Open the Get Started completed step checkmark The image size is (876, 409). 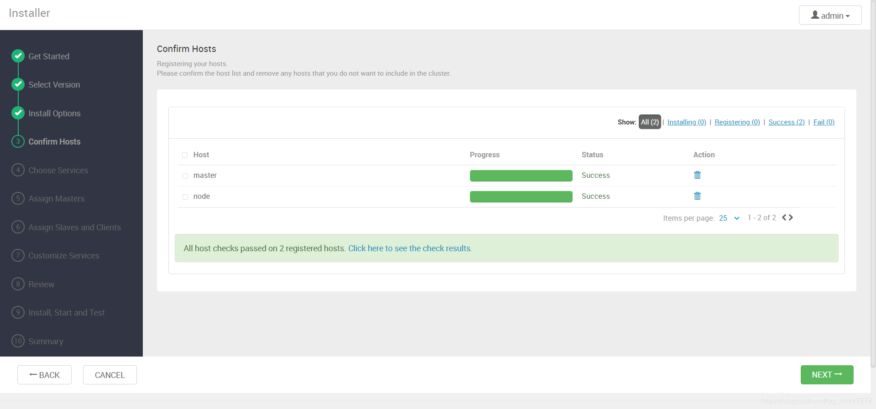[x=18, y=56]
